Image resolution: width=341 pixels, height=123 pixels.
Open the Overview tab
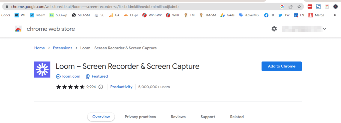point(101,117)
